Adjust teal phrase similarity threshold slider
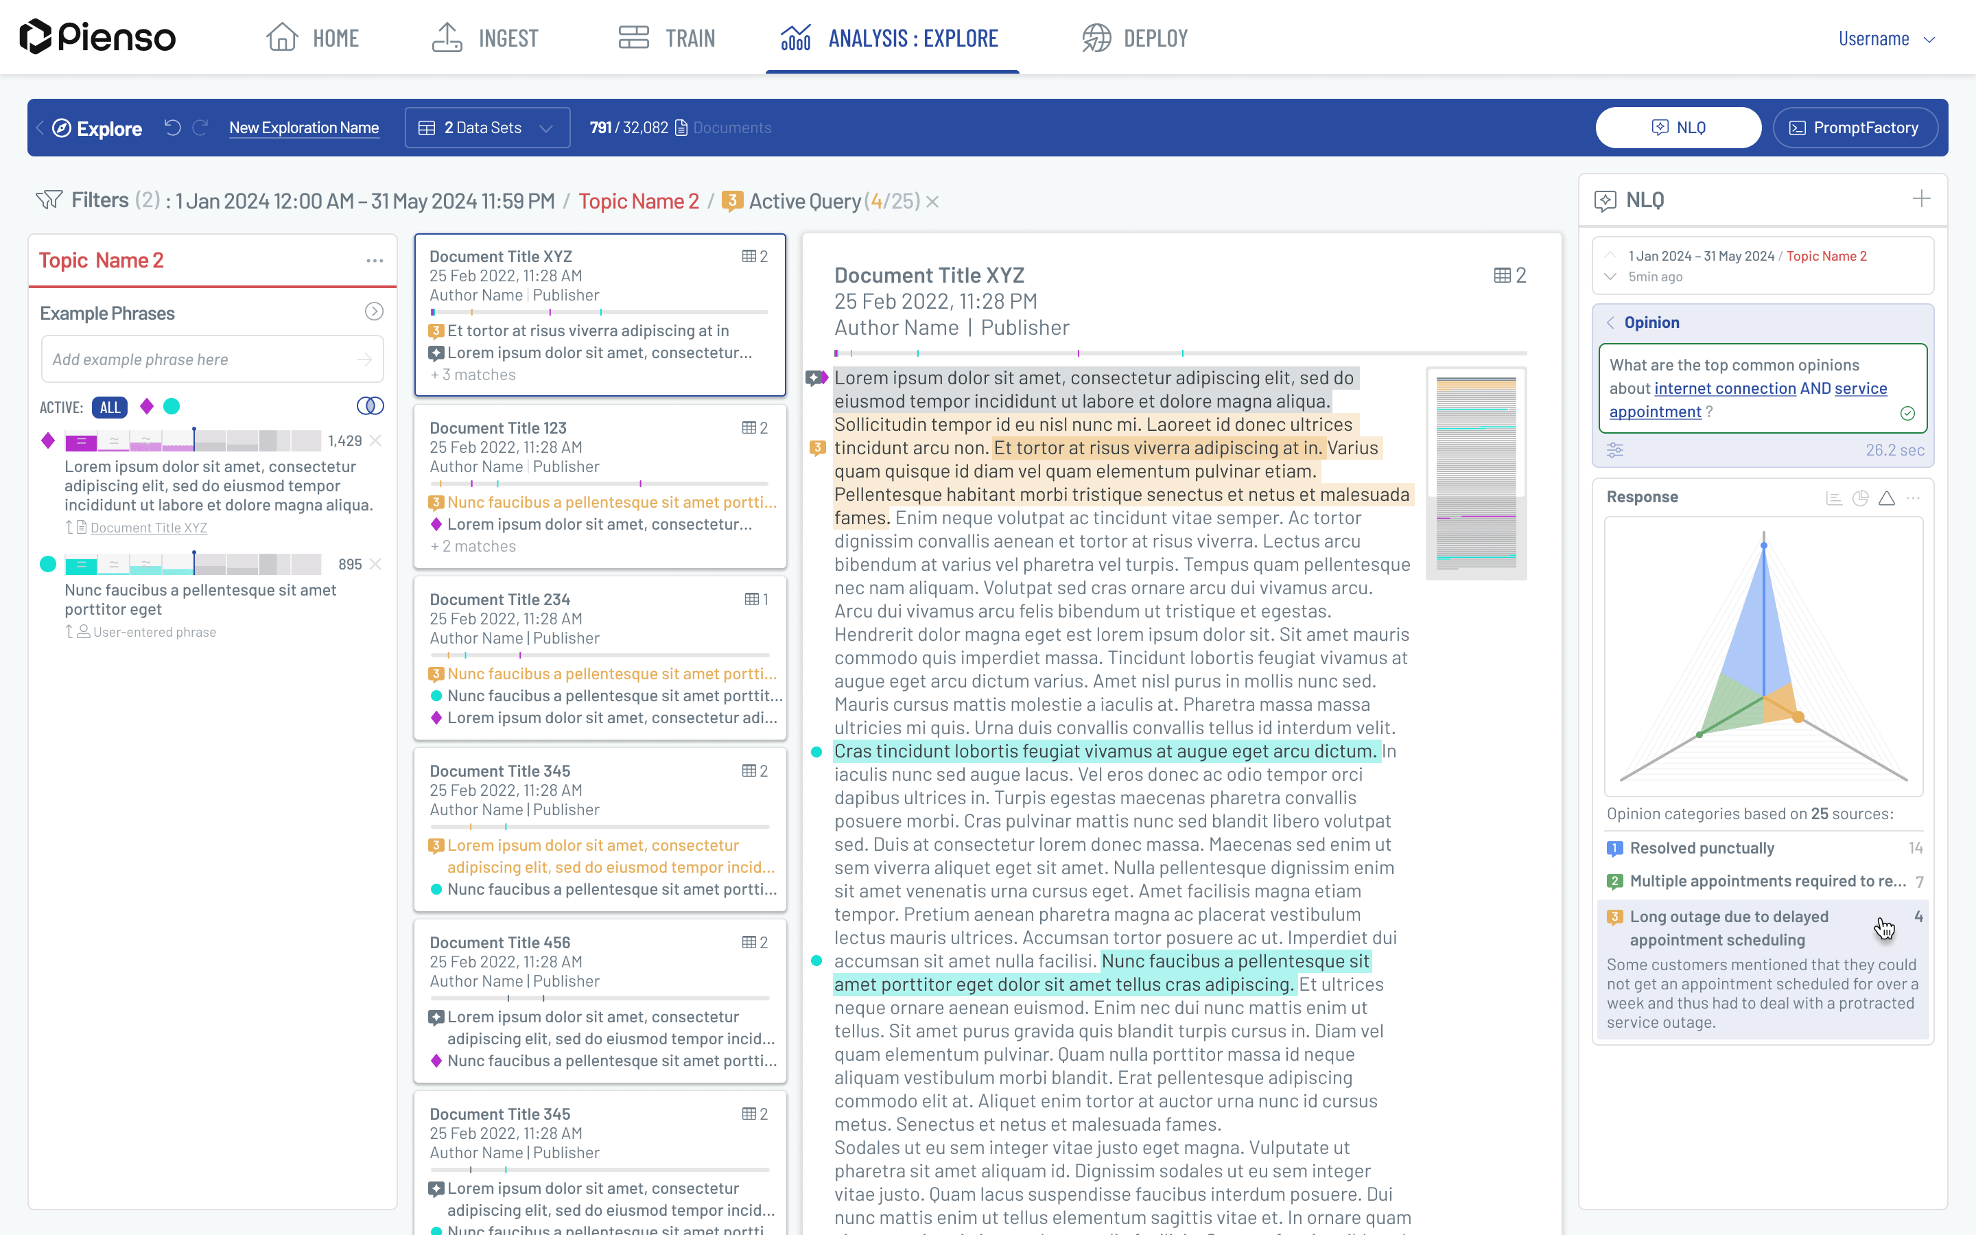The height and width of the screenshot is (1235, 1976). [x=193, y=562]
